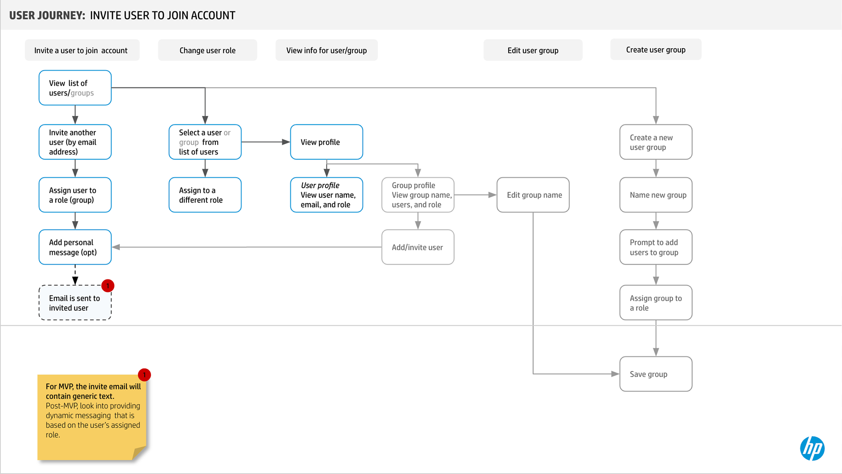Click the View profile step

coord(326,142)
